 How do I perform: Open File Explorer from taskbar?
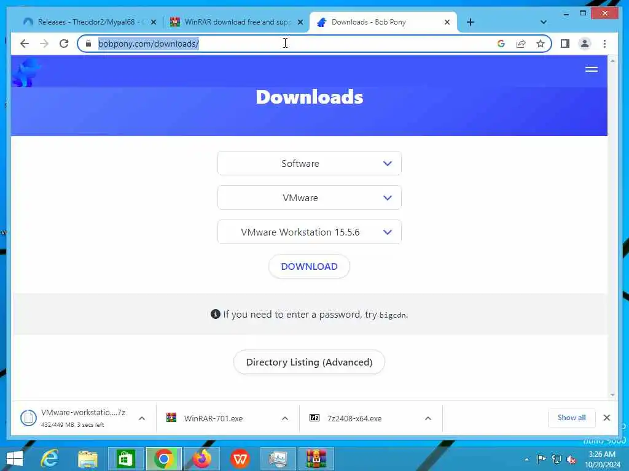[87, 459]
